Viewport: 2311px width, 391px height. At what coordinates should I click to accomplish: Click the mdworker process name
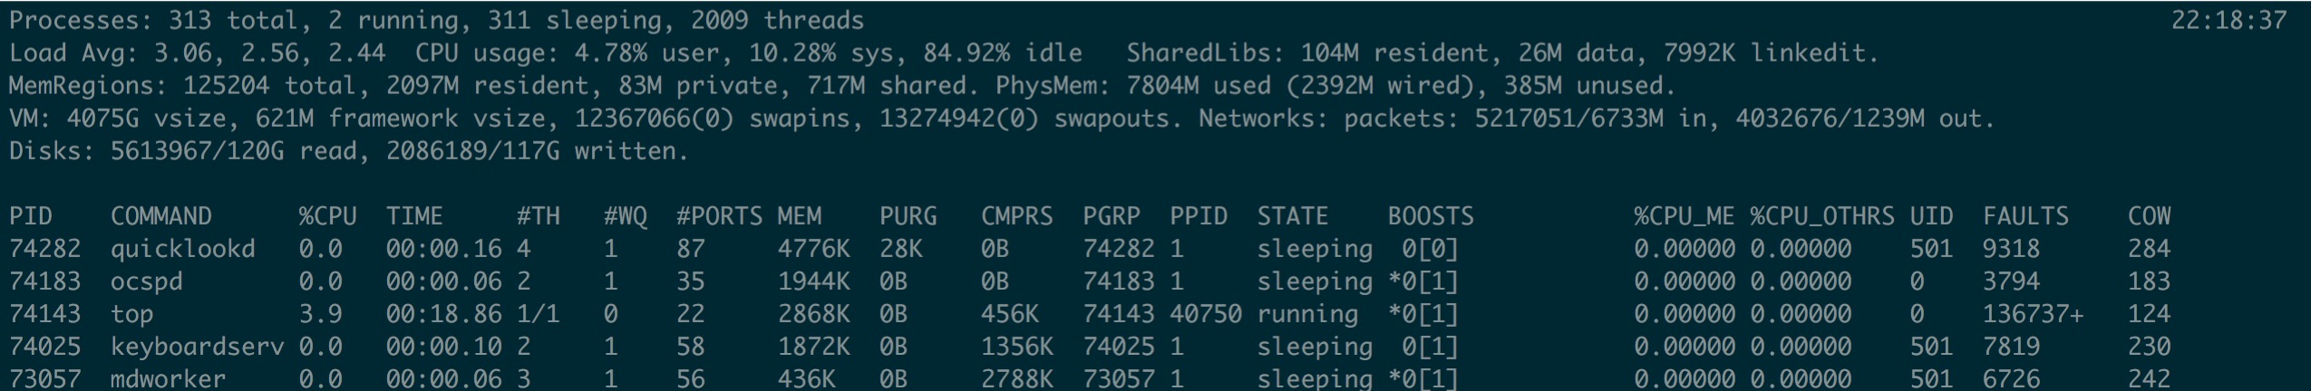[x=168, y=378]
